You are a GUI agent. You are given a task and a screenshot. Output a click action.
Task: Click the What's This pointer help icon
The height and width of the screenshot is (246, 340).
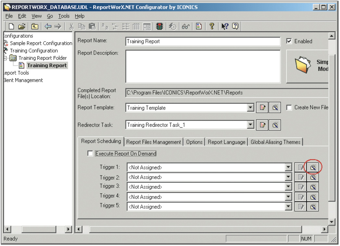[x=225, y=26]
